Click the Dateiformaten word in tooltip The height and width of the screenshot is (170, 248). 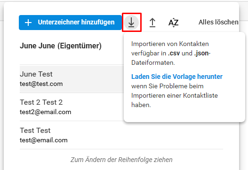coord(153,63)
